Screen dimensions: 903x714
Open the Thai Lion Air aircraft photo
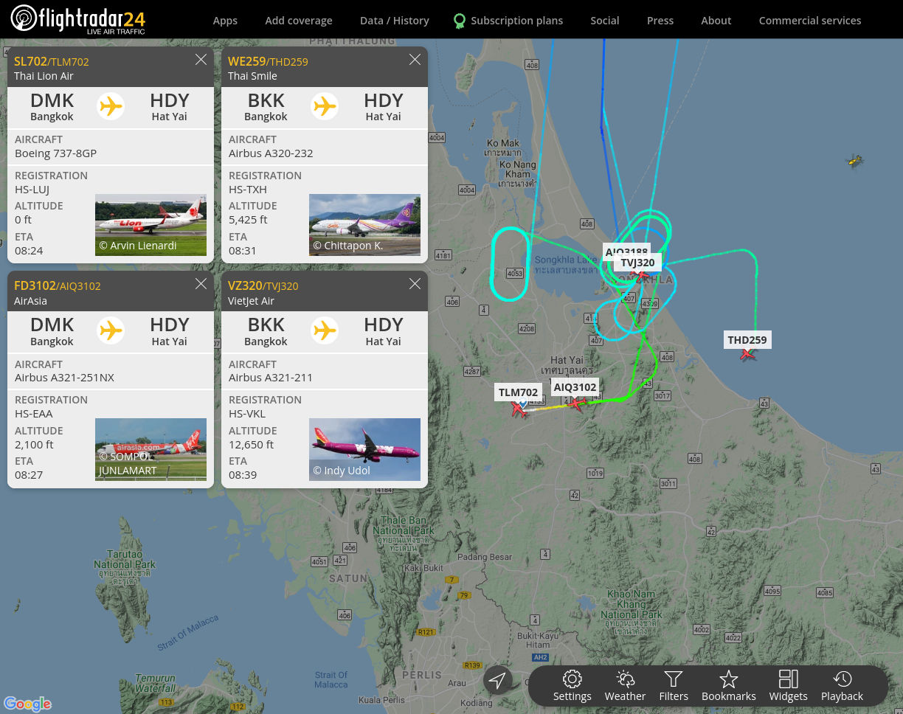click(150, 225)
